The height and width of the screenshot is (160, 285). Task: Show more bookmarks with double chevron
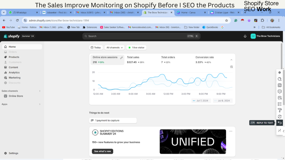254,27
